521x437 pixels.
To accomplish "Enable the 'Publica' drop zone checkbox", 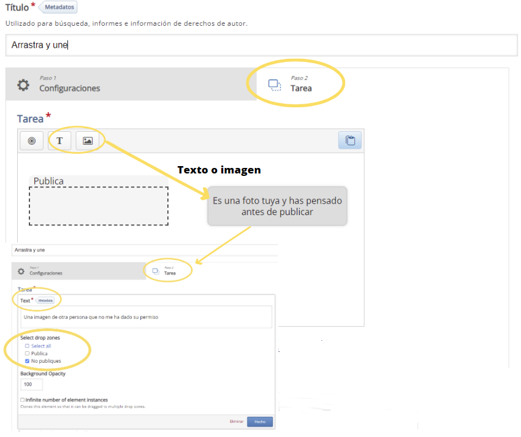I will (27, 354).
